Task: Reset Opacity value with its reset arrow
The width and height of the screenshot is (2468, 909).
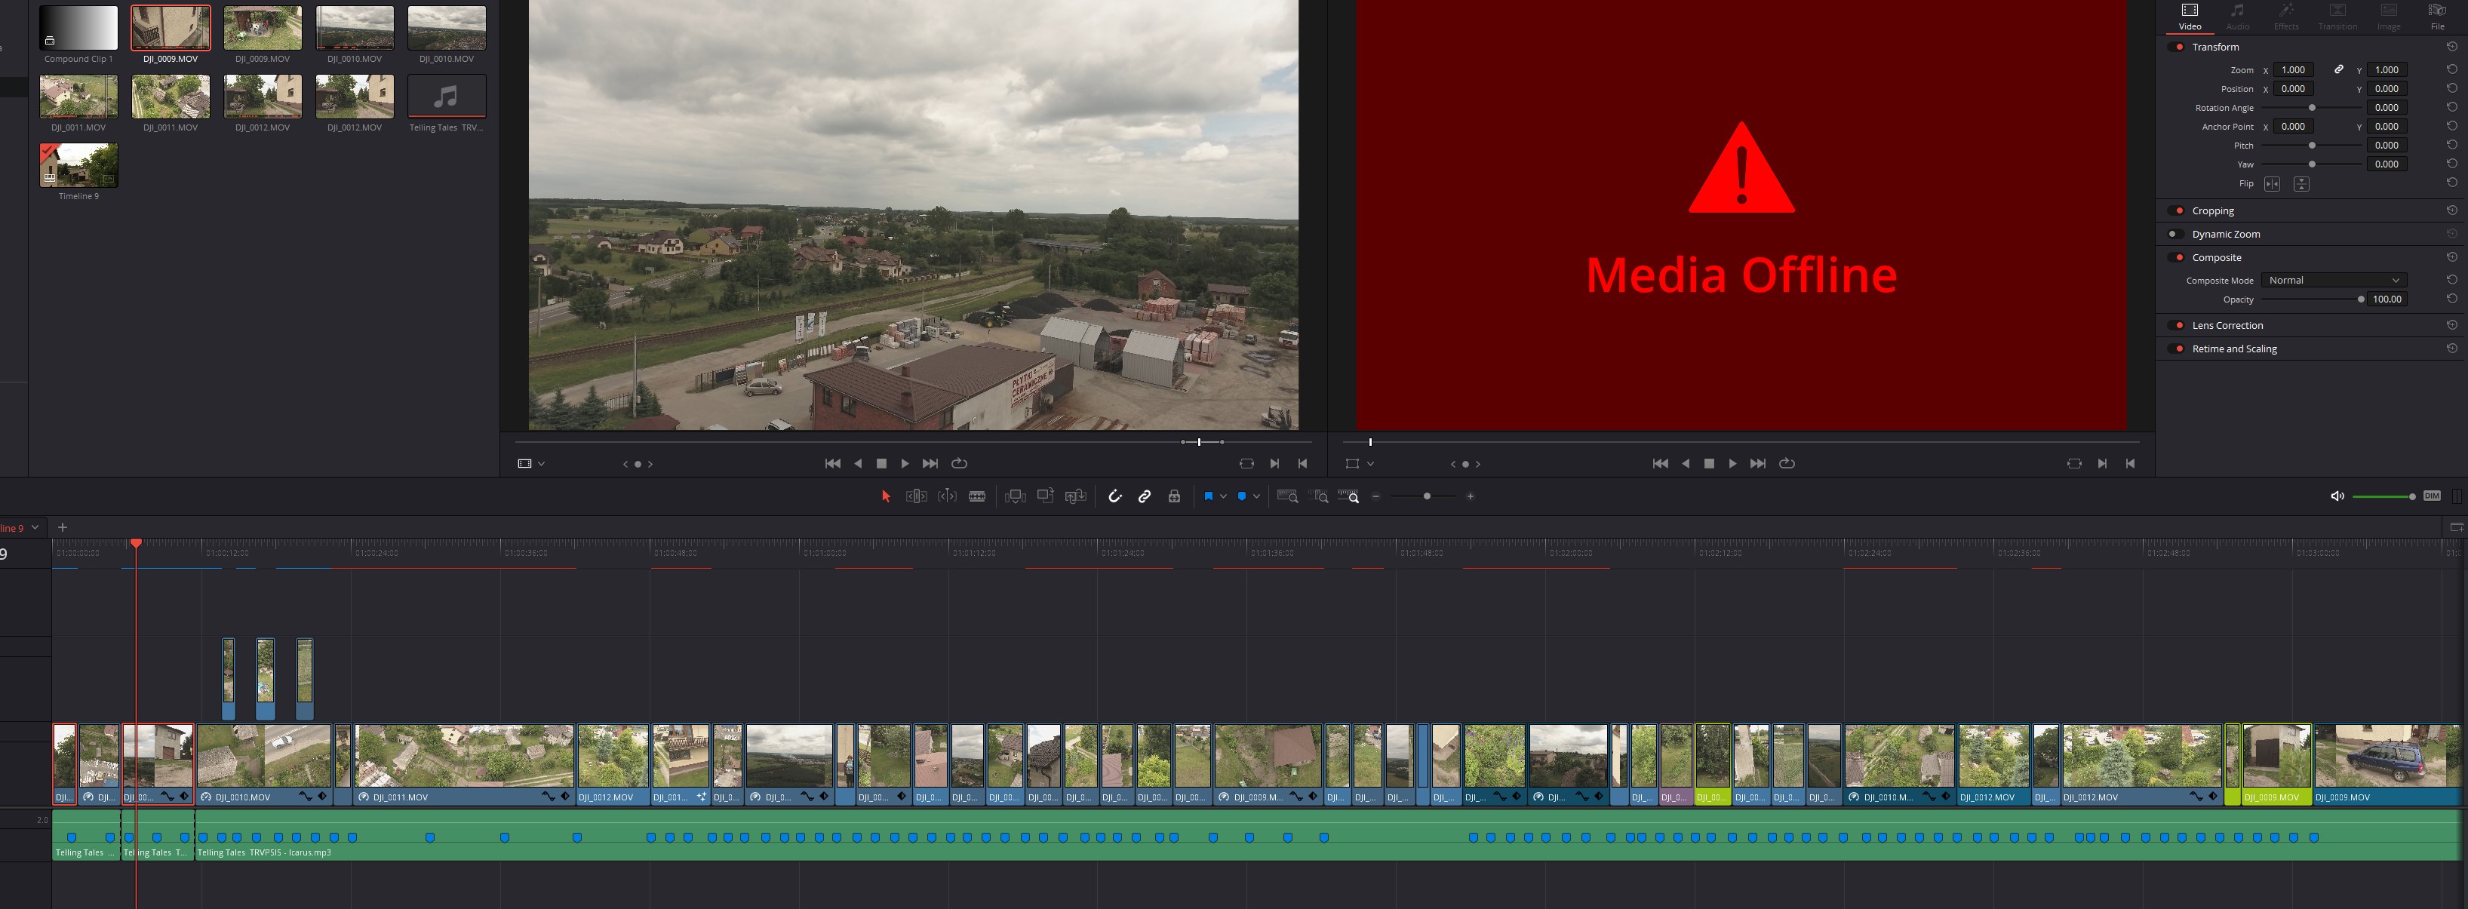Action: click(2451, 299)
